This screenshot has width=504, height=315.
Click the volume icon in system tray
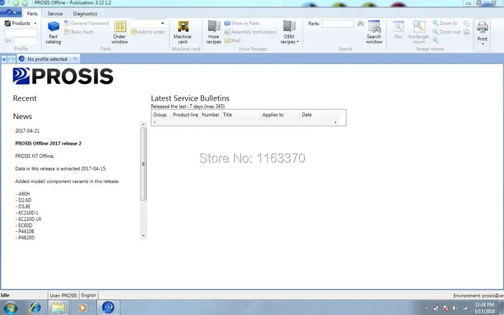(x=455, y=308)
